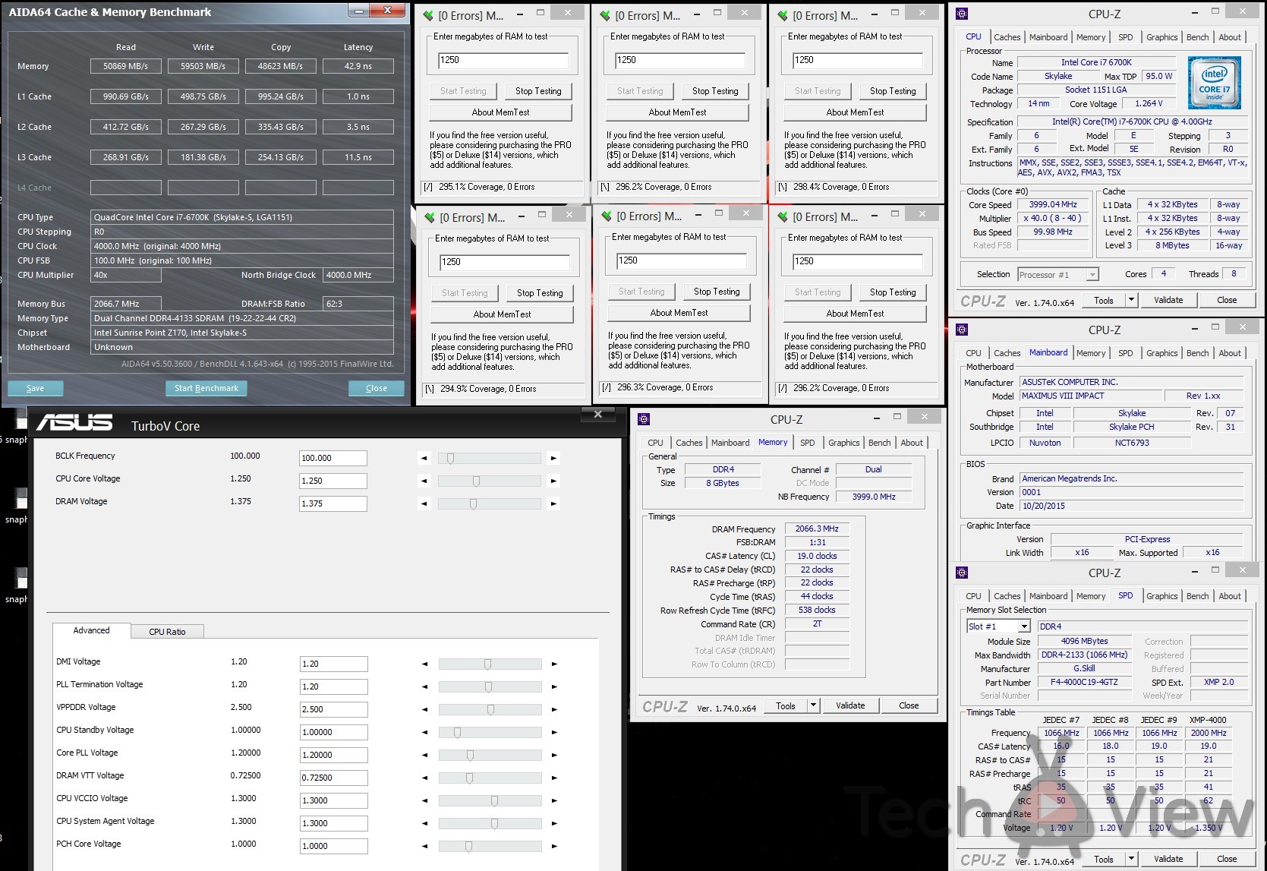Open the Tools dropdown arrow in the CPU-Z SPD window
This screenshot has width=1267, height=871.
[x=1131, y=859]
